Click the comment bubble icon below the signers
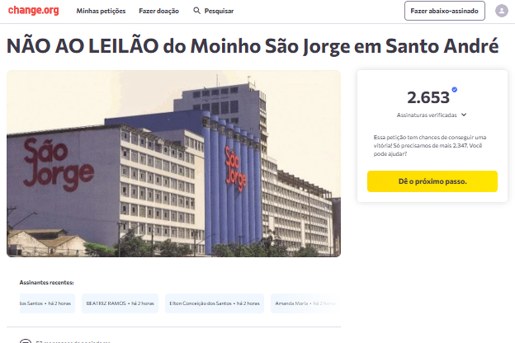The width and height of the screenshot is (515, 343). pyautogui.click(x=25, y=341)
